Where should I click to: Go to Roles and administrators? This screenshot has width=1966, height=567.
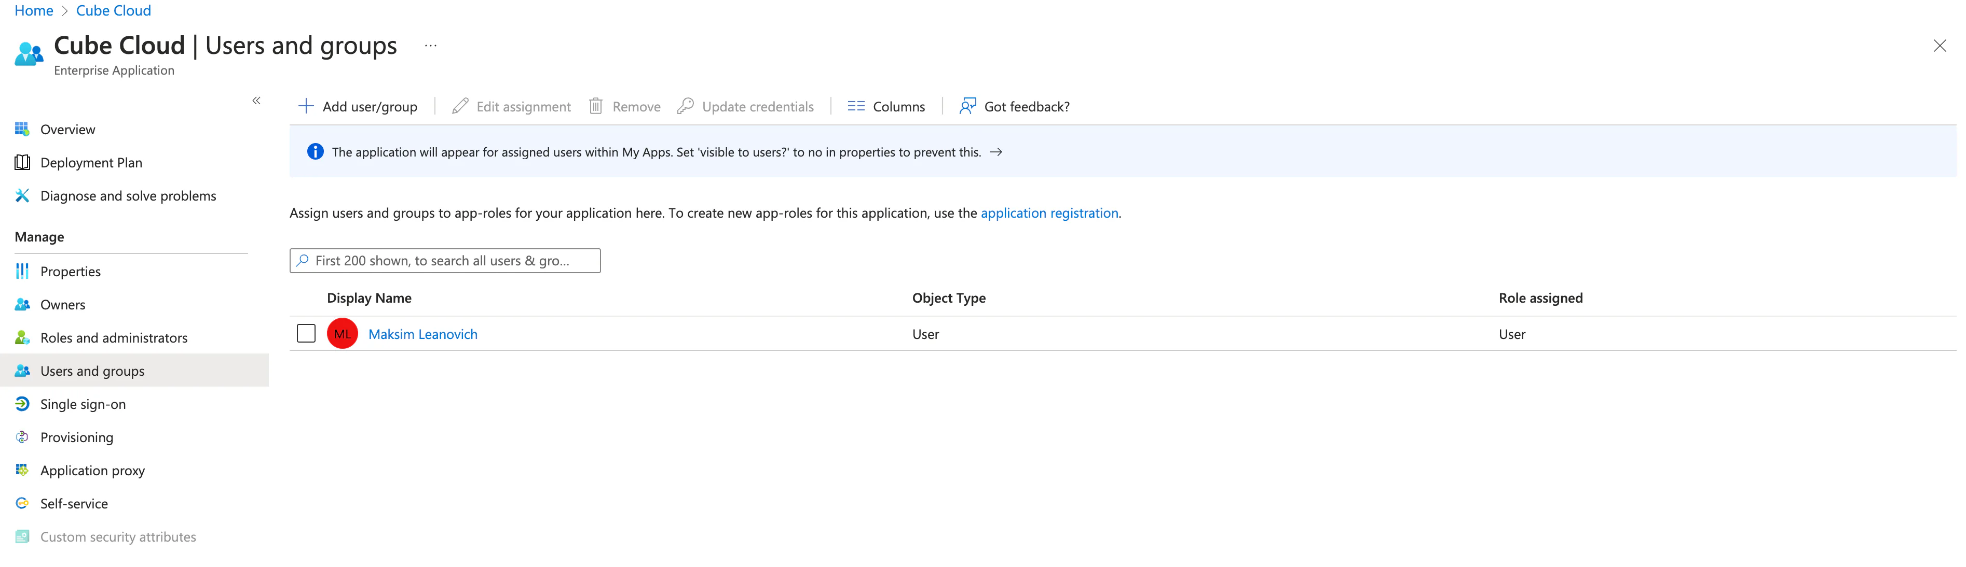pyautogui.click(x=113, y=337)
